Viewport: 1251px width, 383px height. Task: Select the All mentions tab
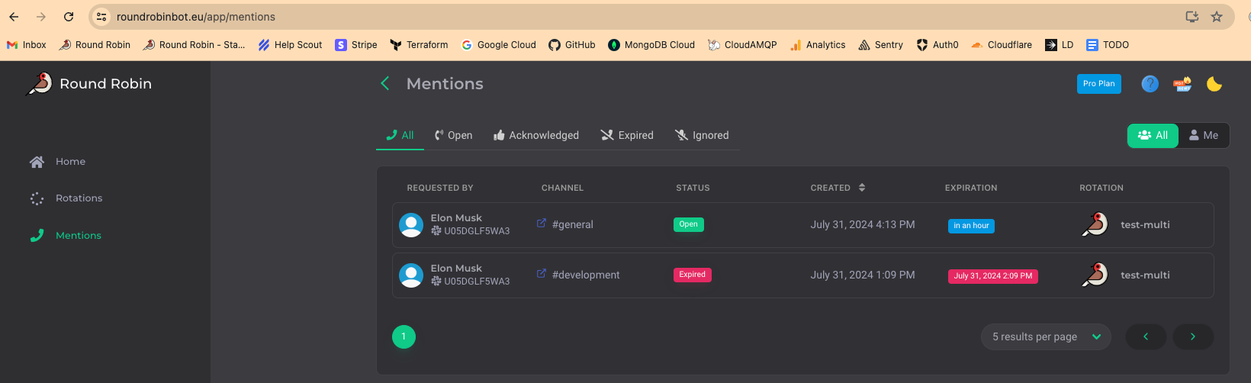pyautogui.click(x=400, y=135)
